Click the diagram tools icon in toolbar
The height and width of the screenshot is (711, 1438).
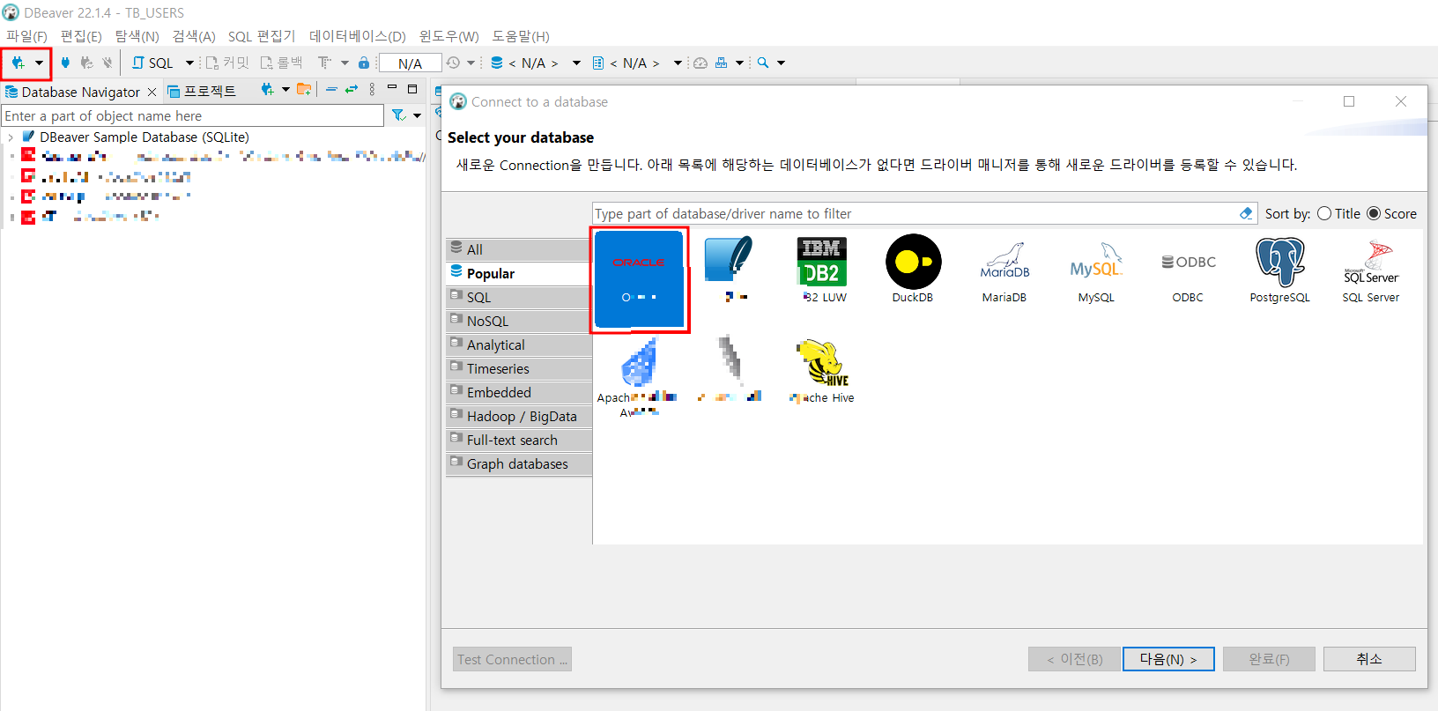point(722,63)
